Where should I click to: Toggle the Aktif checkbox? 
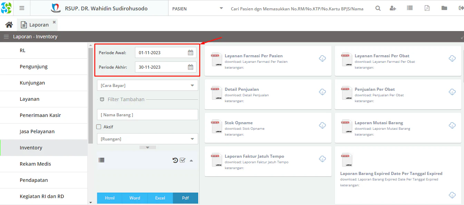pos(99,127)
